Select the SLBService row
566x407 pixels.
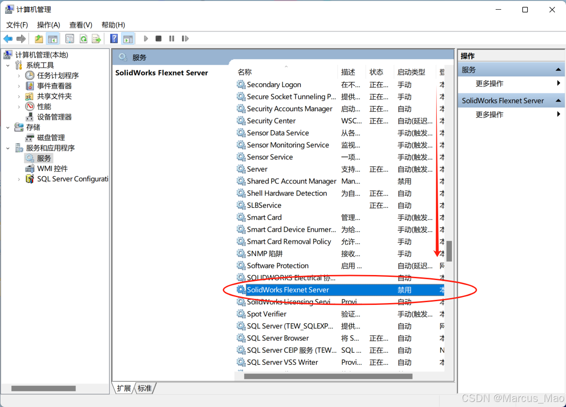pos(340,206)
